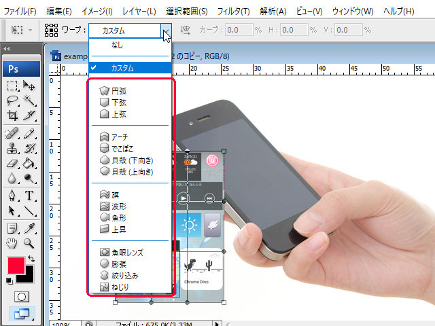Choose 旗 warp style

coord(130,195)
